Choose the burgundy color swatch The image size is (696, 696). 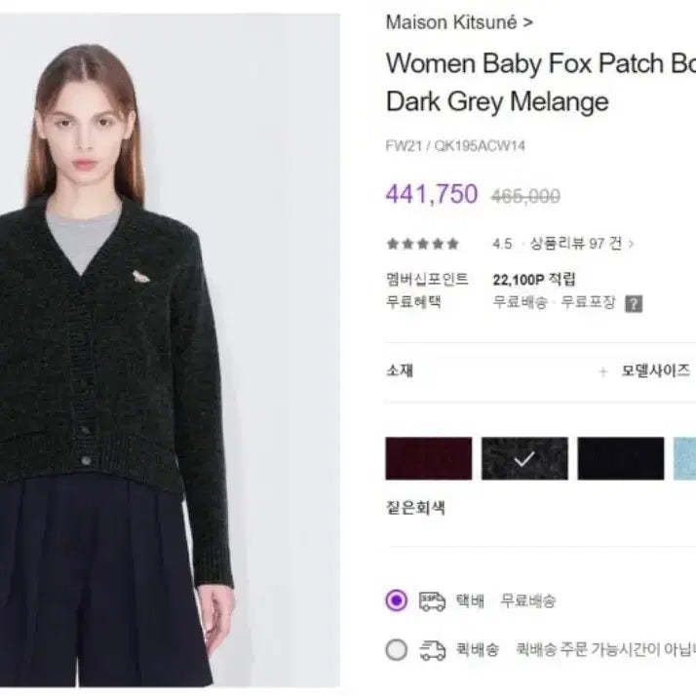click(429, 458)
